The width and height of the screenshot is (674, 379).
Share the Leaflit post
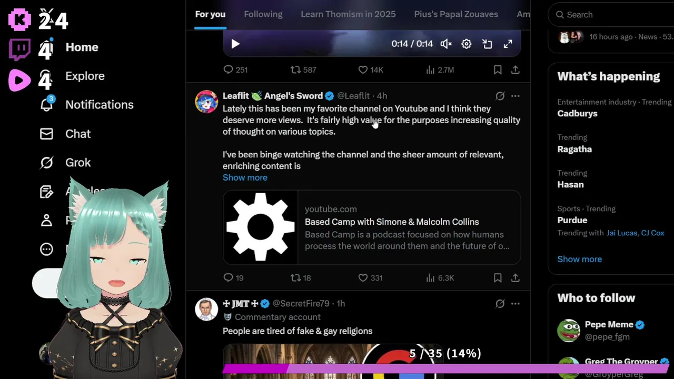pos(516,277)
